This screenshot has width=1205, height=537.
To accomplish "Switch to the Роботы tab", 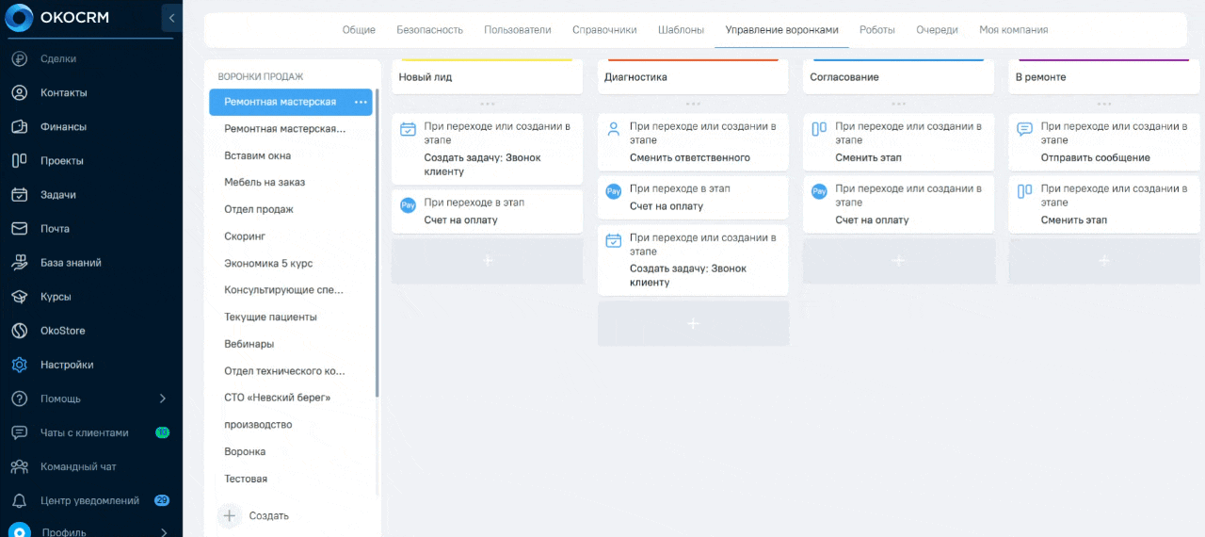I will 876,30.
